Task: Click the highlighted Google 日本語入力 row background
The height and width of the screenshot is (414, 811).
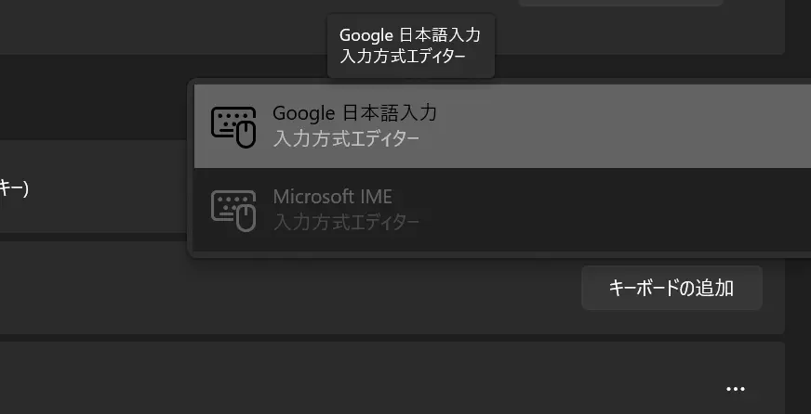Action: 620,126
